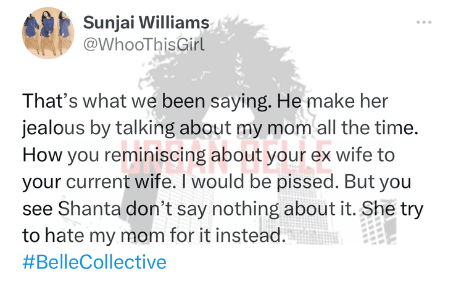Click the Sunjai Williams display name

(146, 23)
